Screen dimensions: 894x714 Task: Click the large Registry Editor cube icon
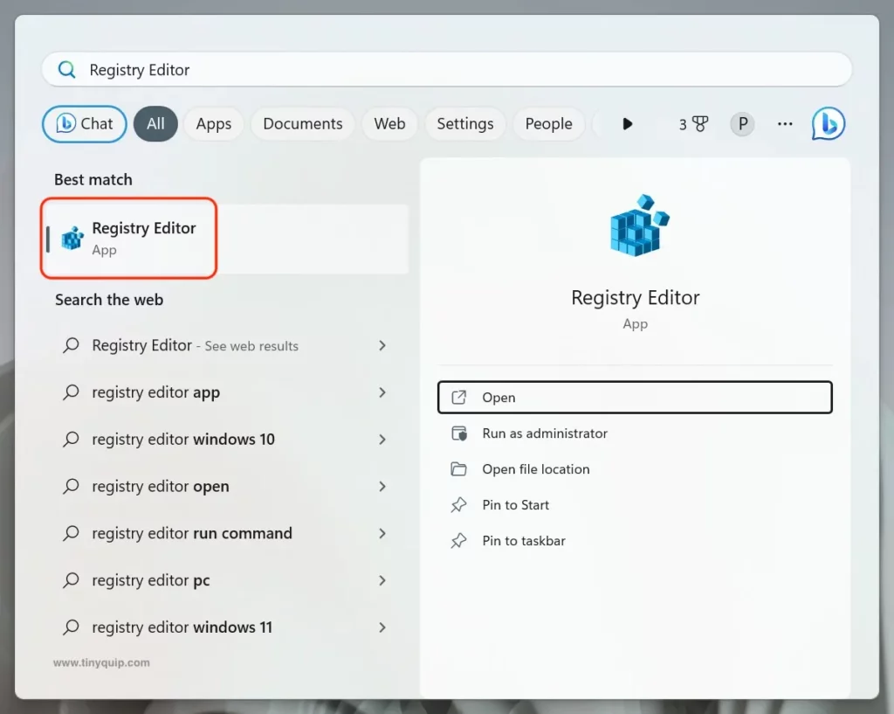pos(636,226)
